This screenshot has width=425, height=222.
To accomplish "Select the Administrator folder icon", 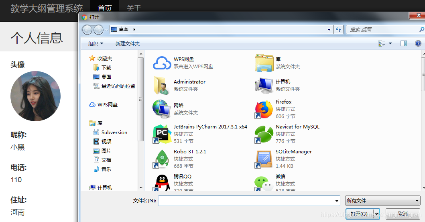I will coord(162,86).
